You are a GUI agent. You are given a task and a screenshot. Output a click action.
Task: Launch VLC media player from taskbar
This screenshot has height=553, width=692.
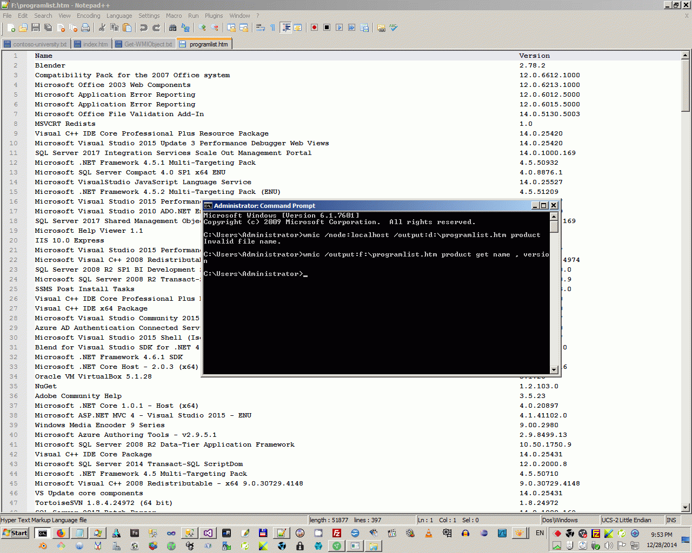point(428,533)
